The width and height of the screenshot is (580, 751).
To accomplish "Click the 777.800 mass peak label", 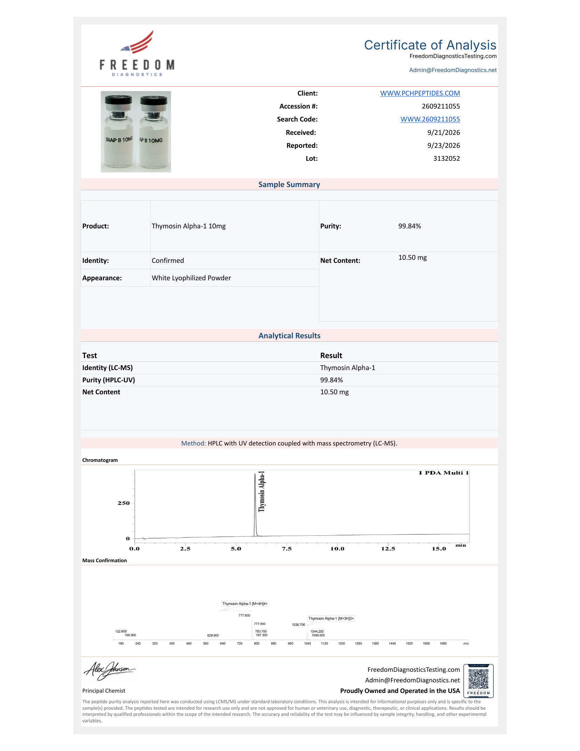I will click(x=244, y=615).
